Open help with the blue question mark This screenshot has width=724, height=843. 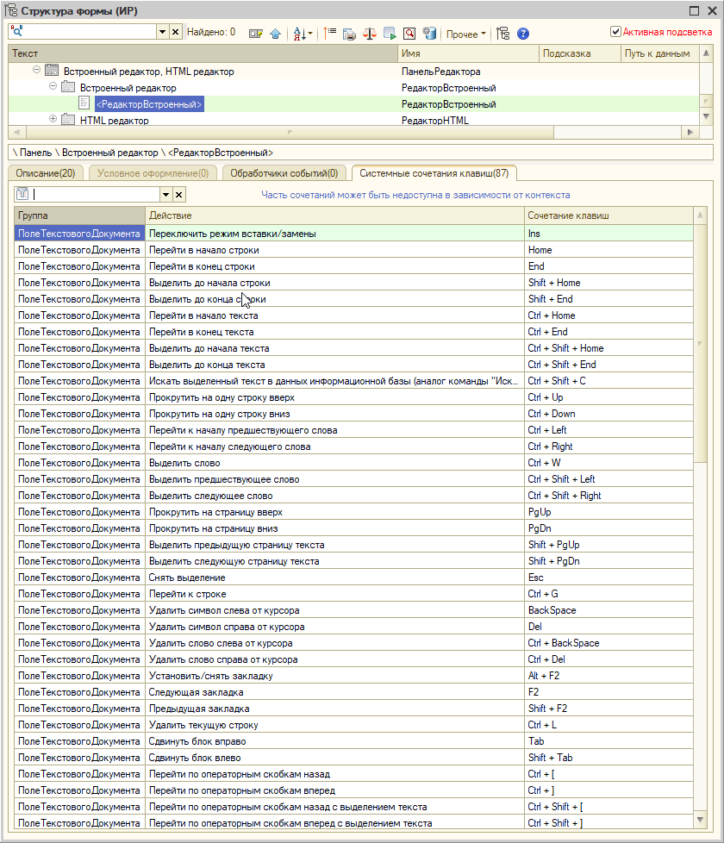[523, 34]
